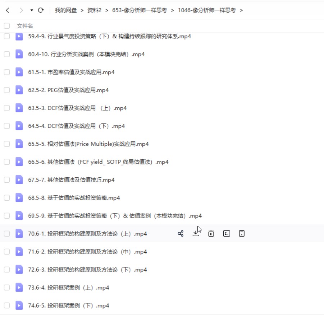
Task: Check the box for 63.5-3 DCF估值（上）
Action: click(x=7, y=108)
